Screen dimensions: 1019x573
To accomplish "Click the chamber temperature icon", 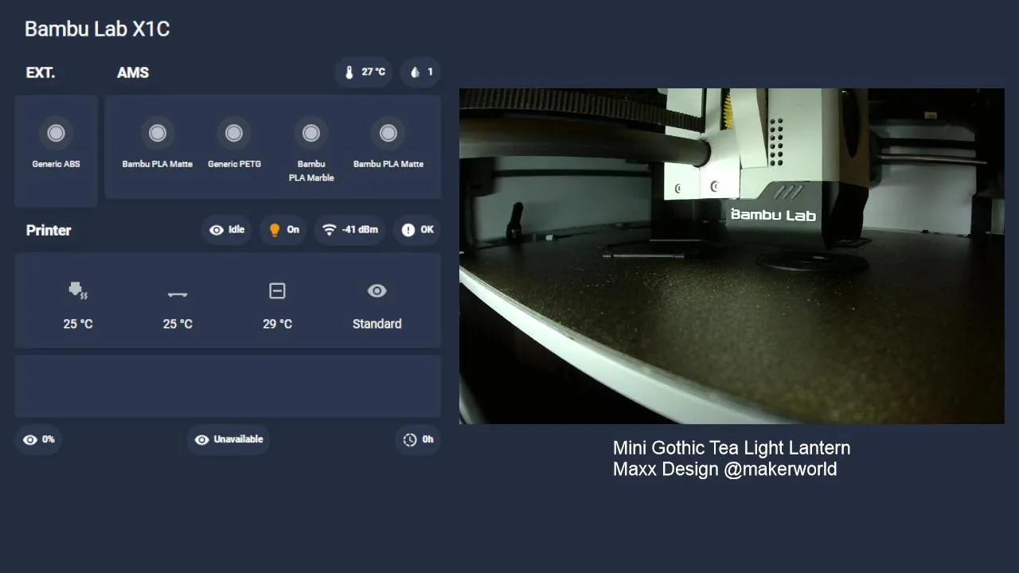I will pos(277,291).
